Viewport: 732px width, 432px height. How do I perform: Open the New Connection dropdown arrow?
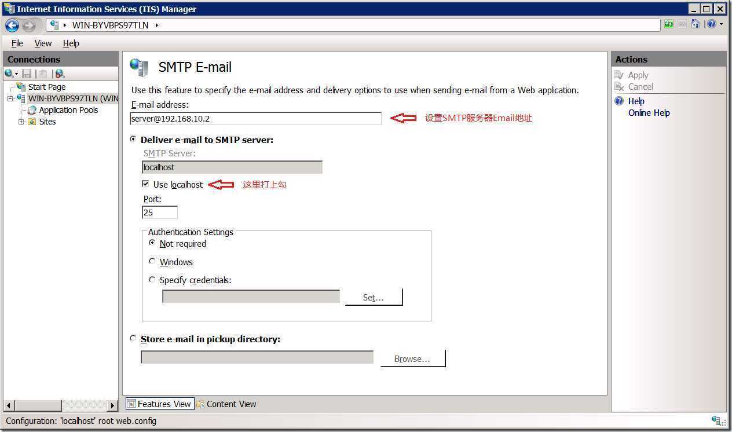pyautogui.click(x=16, y=74)
